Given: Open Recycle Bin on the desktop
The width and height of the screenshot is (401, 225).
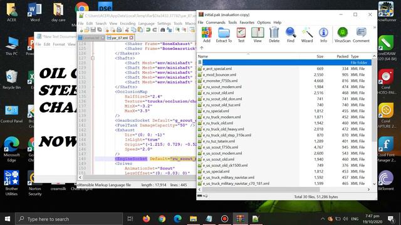Looking at the screenshot, I should point(11,80).
